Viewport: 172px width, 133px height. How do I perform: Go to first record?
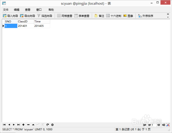click(x=4, y=125)
